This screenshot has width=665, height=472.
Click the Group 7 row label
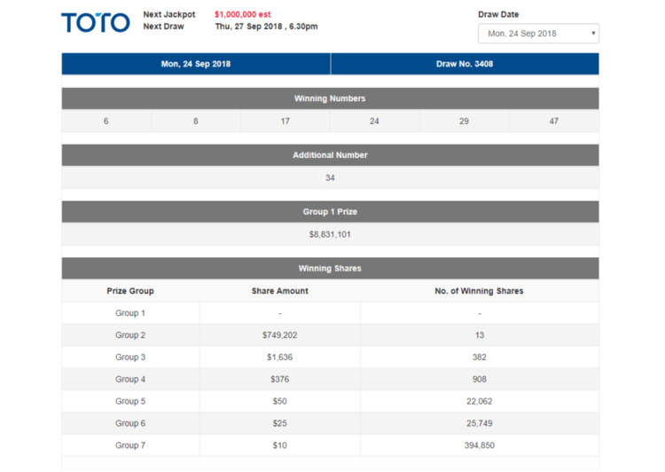(130, 445)
